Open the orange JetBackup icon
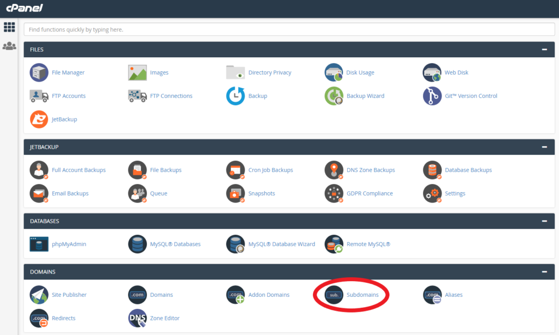 39,119
